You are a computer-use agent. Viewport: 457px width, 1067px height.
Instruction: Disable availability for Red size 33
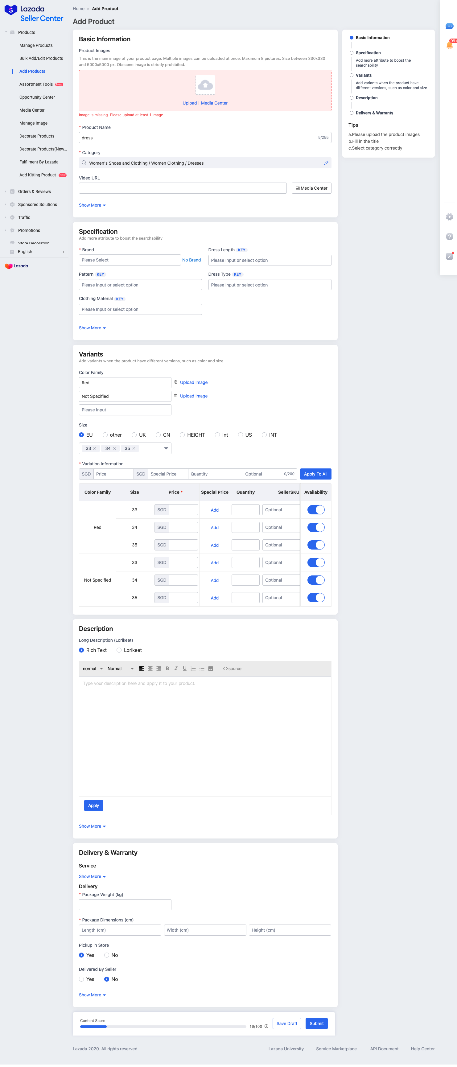tap(316, 510)
